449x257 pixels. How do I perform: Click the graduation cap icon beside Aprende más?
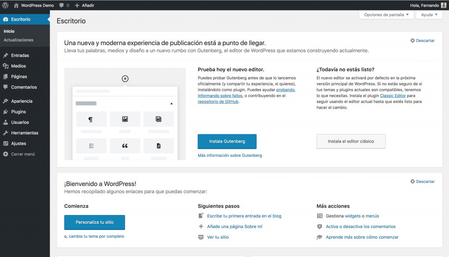click(x=320, y=237)
